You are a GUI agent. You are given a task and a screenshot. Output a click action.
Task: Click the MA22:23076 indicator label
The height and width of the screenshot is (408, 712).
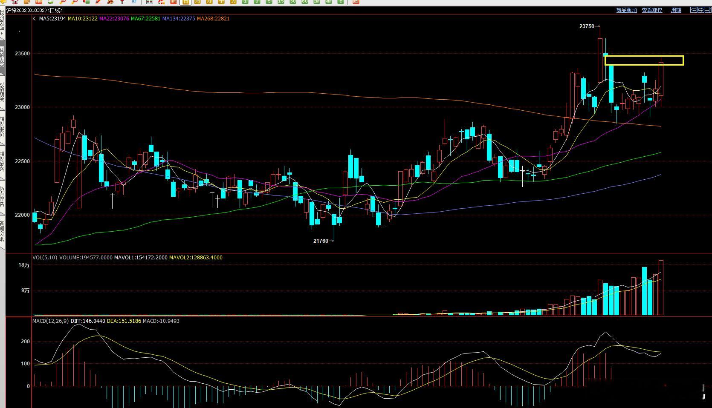pyautogui.click(x=114, y=19)
